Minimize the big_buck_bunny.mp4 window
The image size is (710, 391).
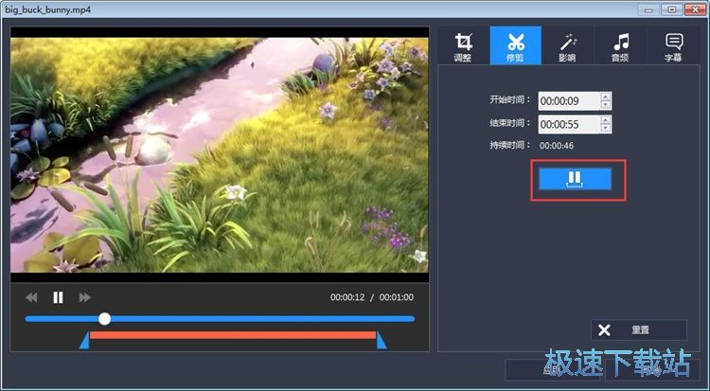coord(650,9)
